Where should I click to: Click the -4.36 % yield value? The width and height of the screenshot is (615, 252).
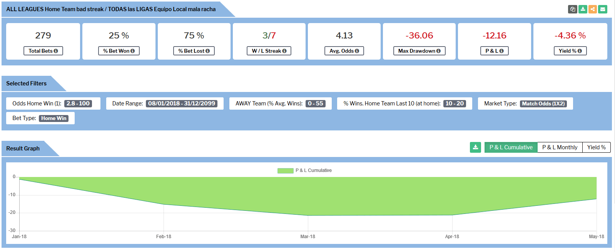(570, 35)
